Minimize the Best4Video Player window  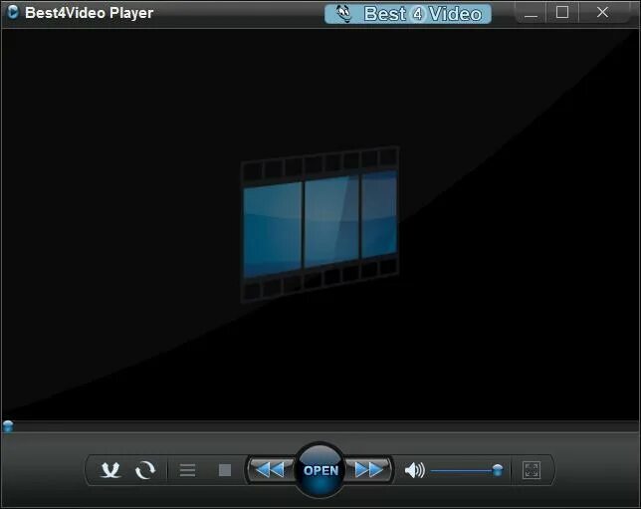pos(532,13)
